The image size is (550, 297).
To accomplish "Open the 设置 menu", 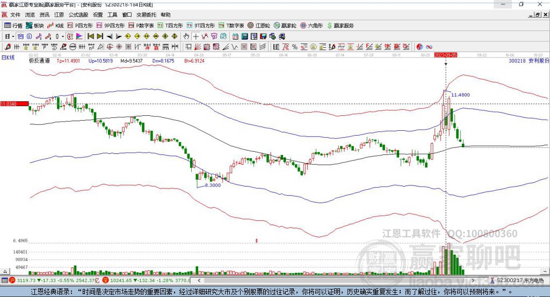I will [98, 14].
